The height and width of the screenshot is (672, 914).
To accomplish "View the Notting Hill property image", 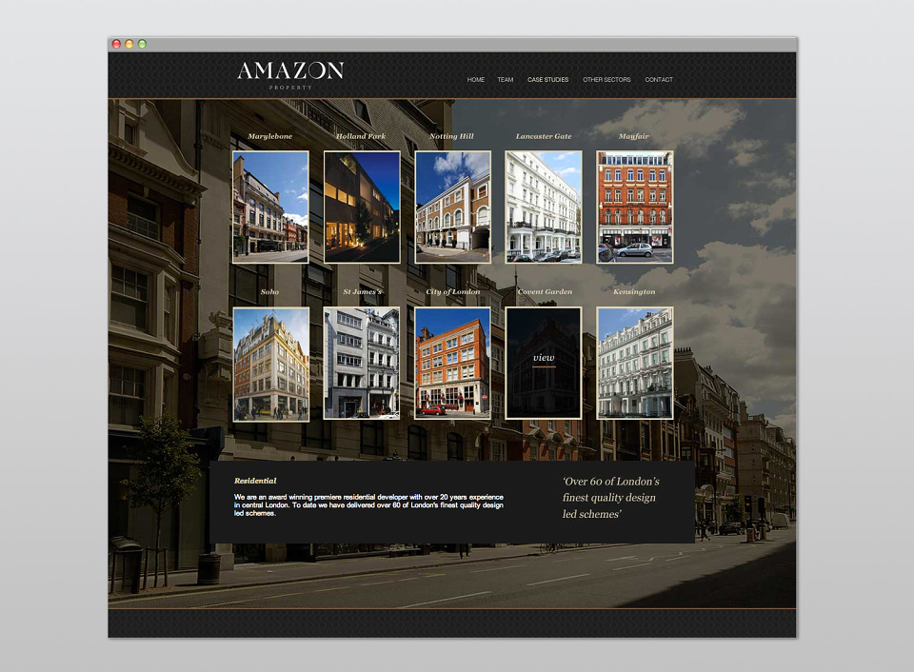I will pyautogui.click(x=453, y=208).
